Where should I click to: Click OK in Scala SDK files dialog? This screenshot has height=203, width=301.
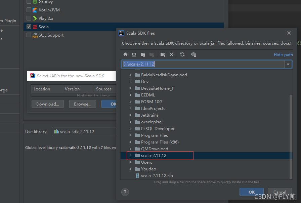pyautogui.click(x=252, y=192)
